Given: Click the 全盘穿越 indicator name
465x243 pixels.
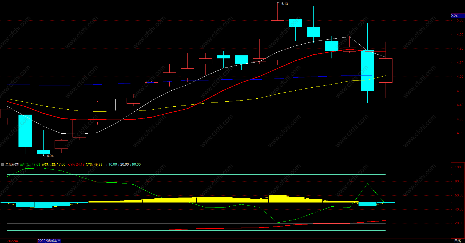Looking at the screenshot, I should (x=12, y=164).
